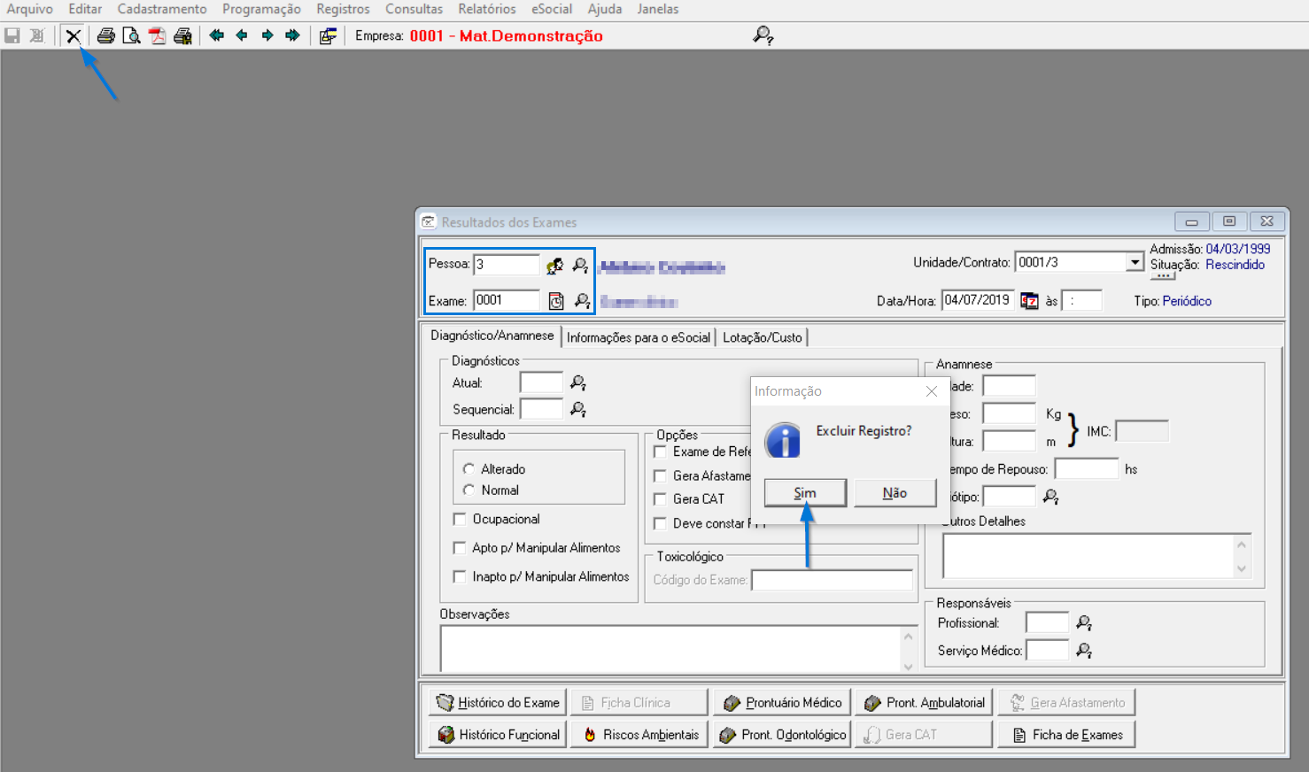Open the Programação menu
Viewport: 1309px width, 772px height.
click(x=261, y=9)
